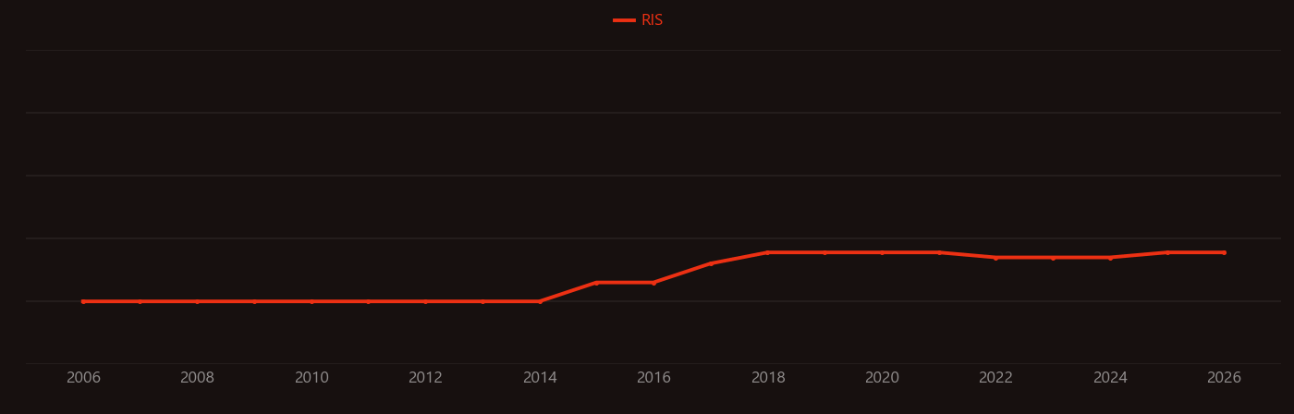This screenshot has width=1294, height=414.
Task: Click the 2020 x-axis label
Action: [882, 378]
